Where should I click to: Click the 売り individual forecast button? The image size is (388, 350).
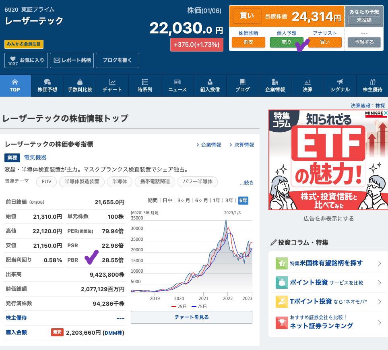(x=286, y=42)
